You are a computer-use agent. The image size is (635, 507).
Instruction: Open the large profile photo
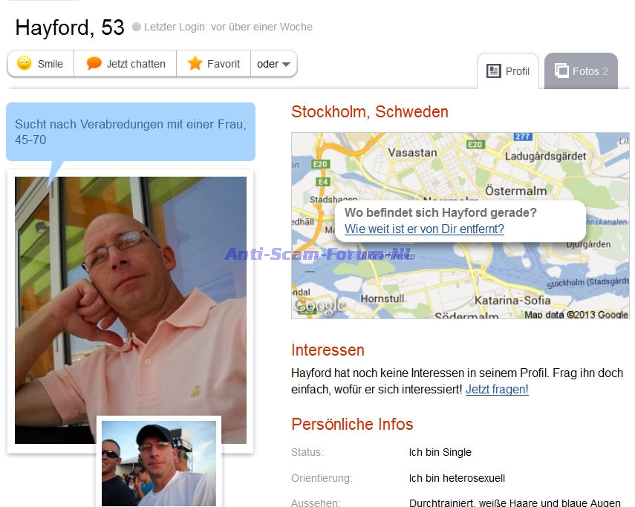131,310
